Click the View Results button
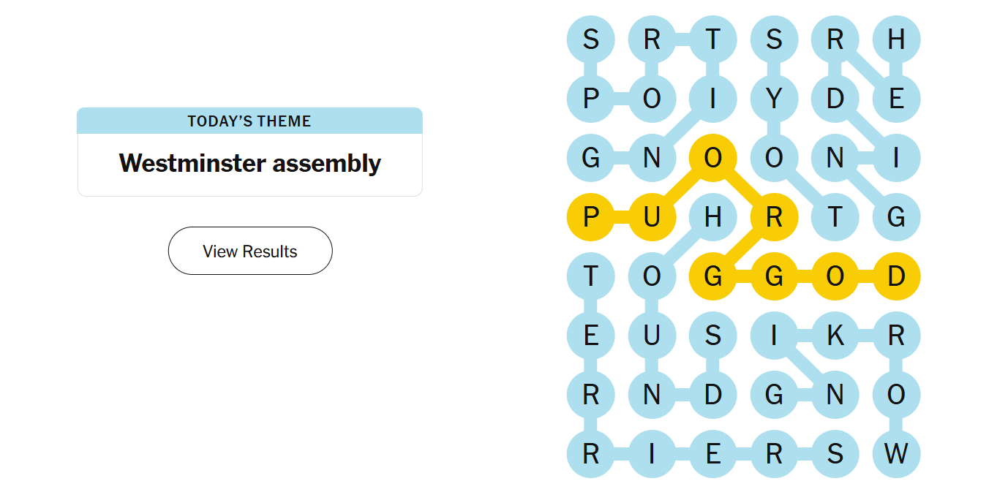 pyautogui.click(x=250, y=251)
